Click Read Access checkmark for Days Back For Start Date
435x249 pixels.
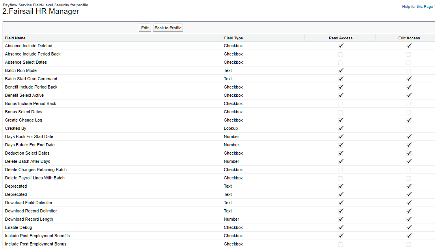pyautogui.click(x=341, y=137)
